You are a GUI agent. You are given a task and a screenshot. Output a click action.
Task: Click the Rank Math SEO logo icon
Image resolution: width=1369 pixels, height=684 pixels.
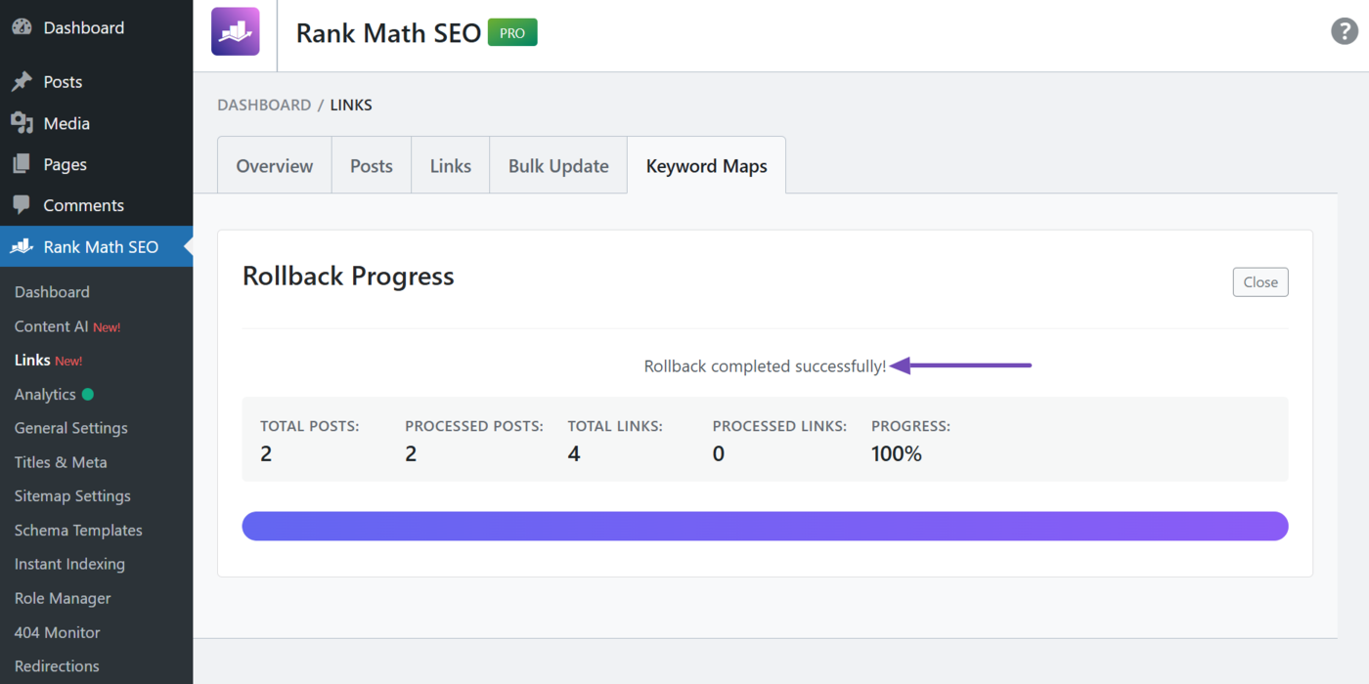point(235,31)
